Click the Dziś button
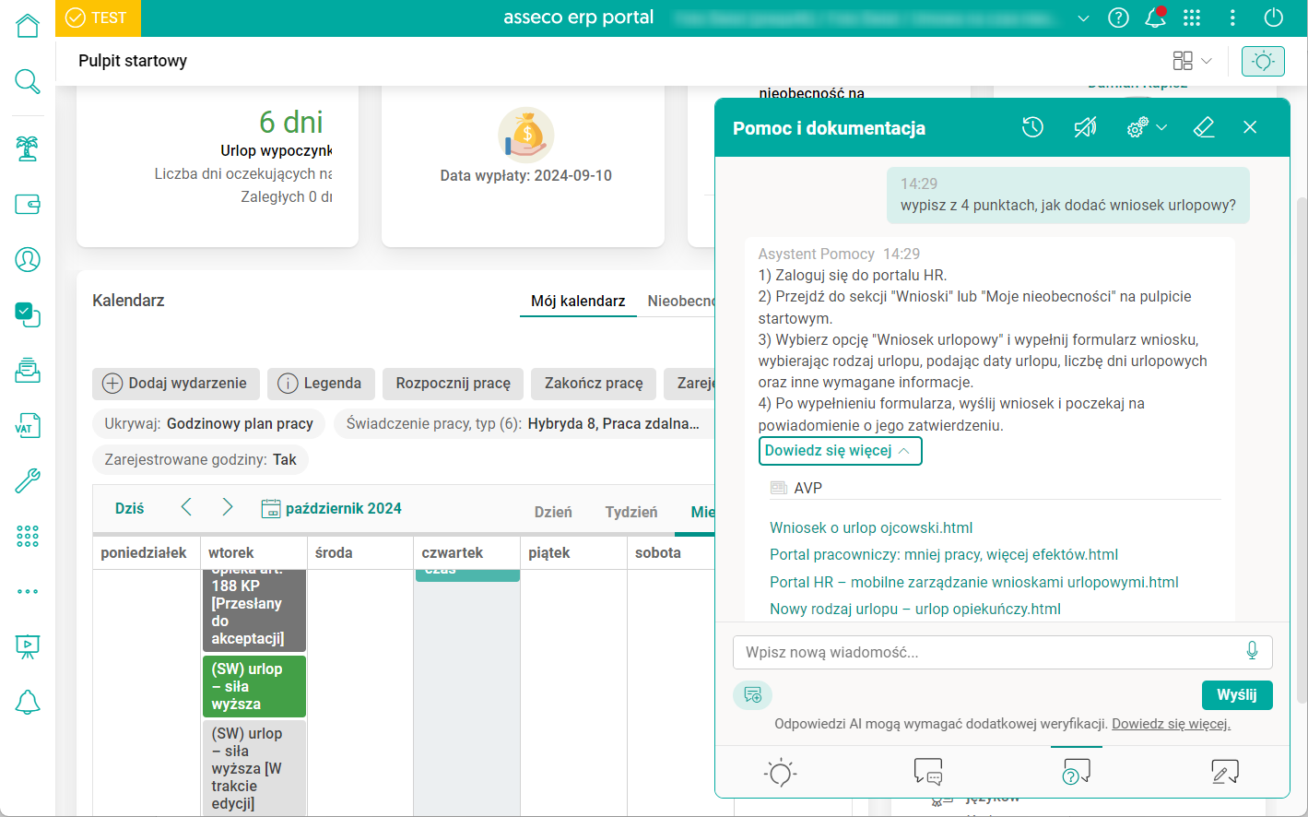Viewport: 1308px width, 817px height. coord(130,508)
